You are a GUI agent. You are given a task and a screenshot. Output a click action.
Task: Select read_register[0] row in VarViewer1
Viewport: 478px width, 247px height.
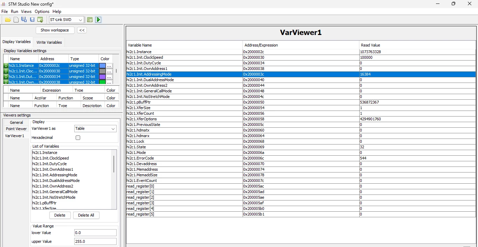pos(301,186)
